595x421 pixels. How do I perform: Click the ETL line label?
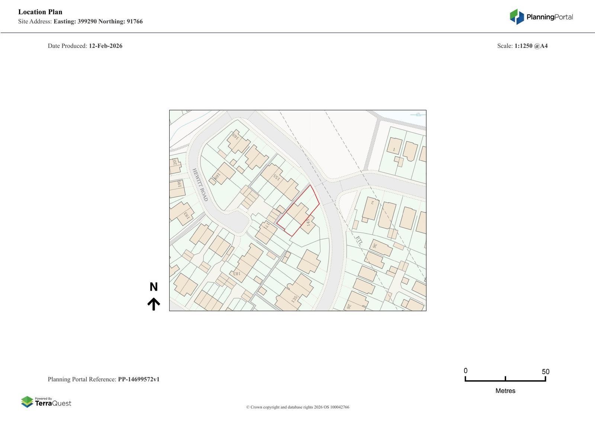pos(359,240)
